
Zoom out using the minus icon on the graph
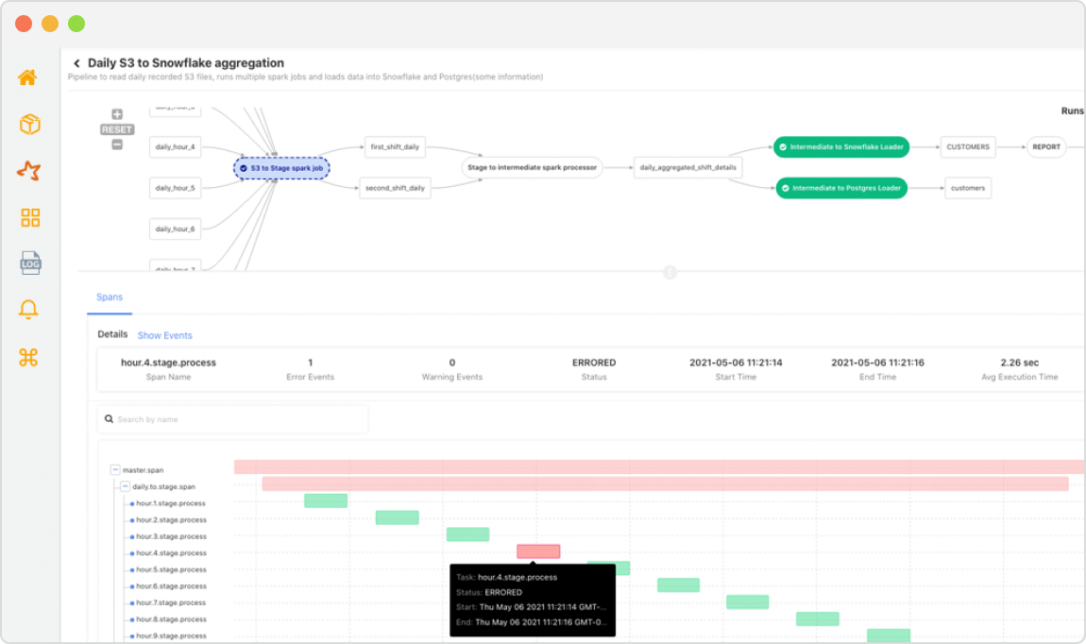pyautogui.click(x=116, y=145)
